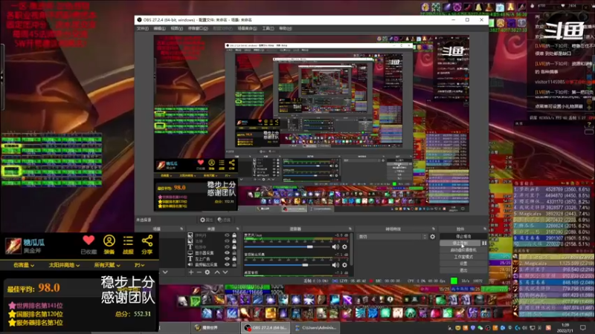Open the 帮助(H) menu

point(286,28)
